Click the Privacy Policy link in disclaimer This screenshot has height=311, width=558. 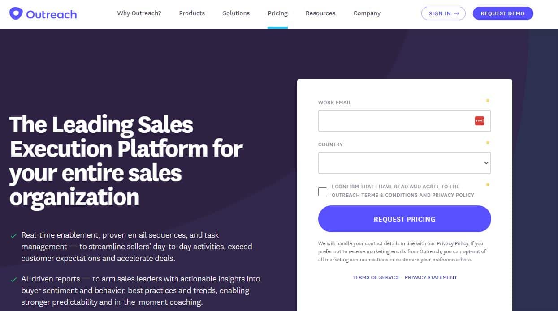click(x=453, y=244)
